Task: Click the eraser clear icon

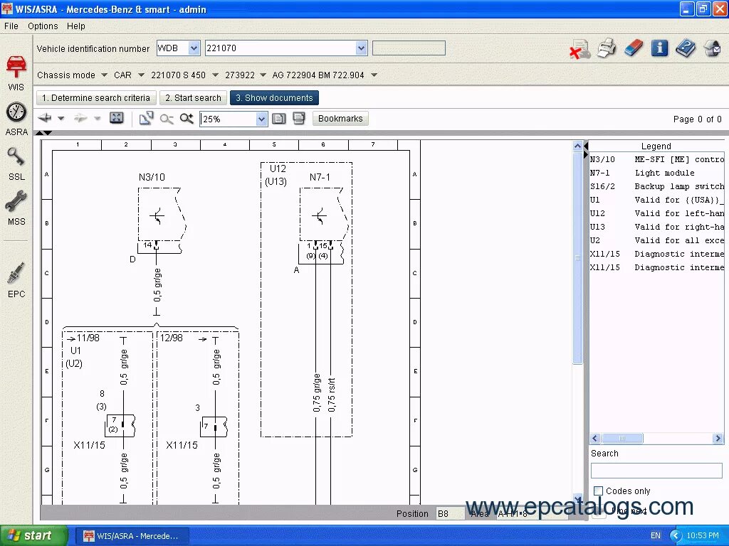Action: [x=633, y=48]
